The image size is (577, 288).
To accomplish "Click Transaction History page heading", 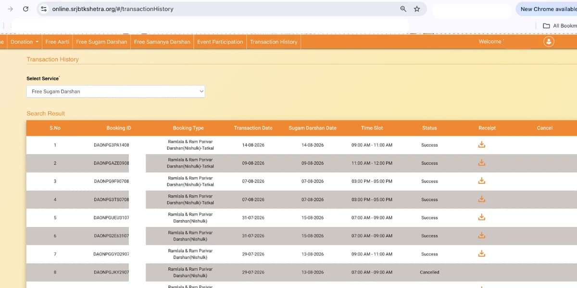I will coord(52,60).
